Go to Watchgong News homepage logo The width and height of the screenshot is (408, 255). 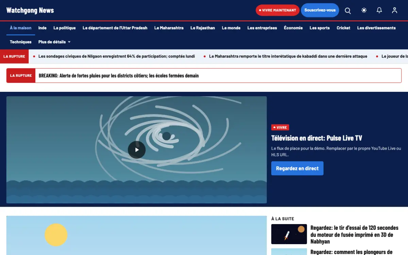point(30,10)
